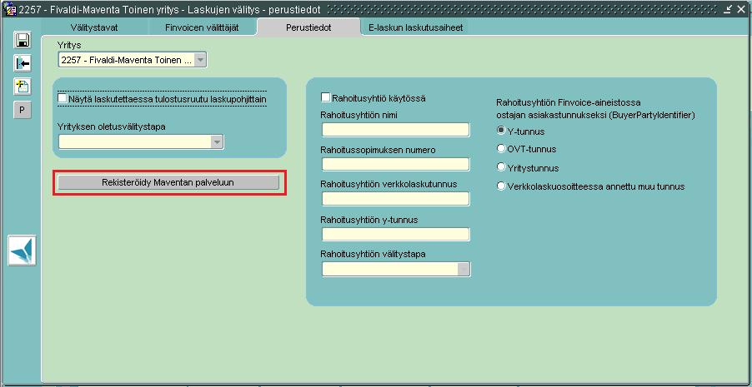Focus the Rahoitussopimuksen numero field
This screenshot has width=752, height=387.
point(396,164)
